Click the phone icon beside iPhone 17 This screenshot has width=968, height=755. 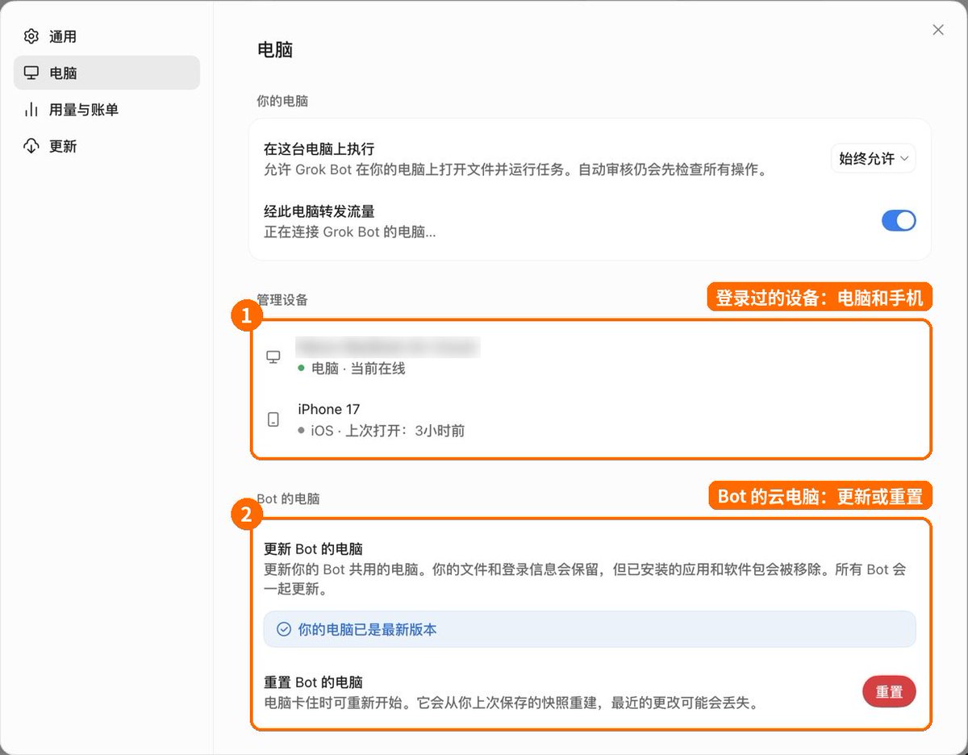coord(273,419)
